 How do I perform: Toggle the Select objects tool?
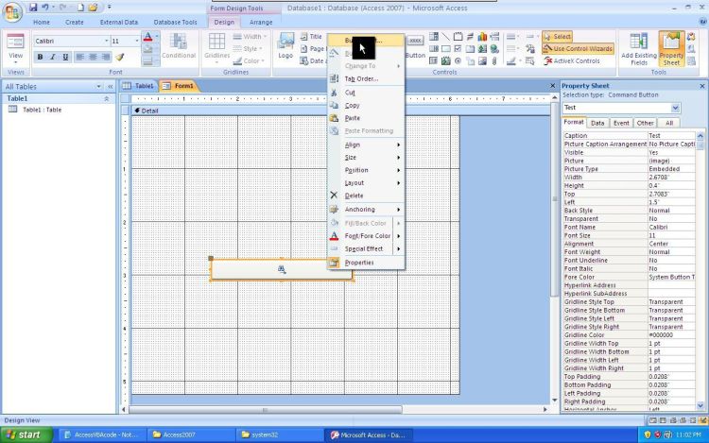point(557,37)
